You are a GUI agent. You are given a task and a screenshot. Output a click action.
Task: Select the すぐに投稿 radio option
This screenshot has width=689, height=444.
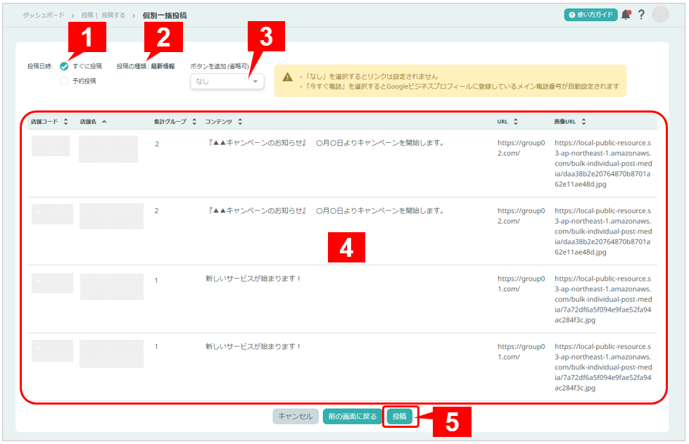click(64, 66)
